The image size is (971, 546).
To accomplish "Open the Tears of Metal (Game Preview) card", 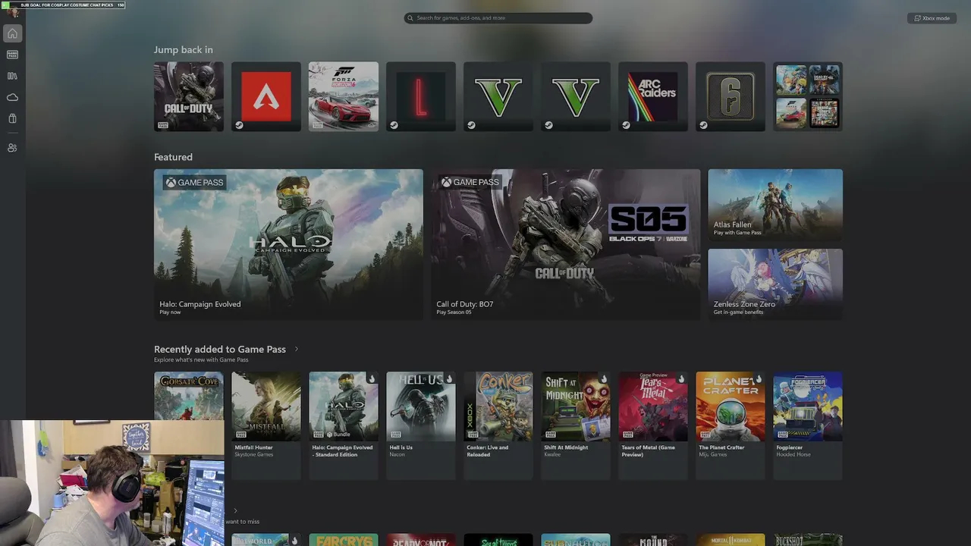I will (x=653, y=425).
